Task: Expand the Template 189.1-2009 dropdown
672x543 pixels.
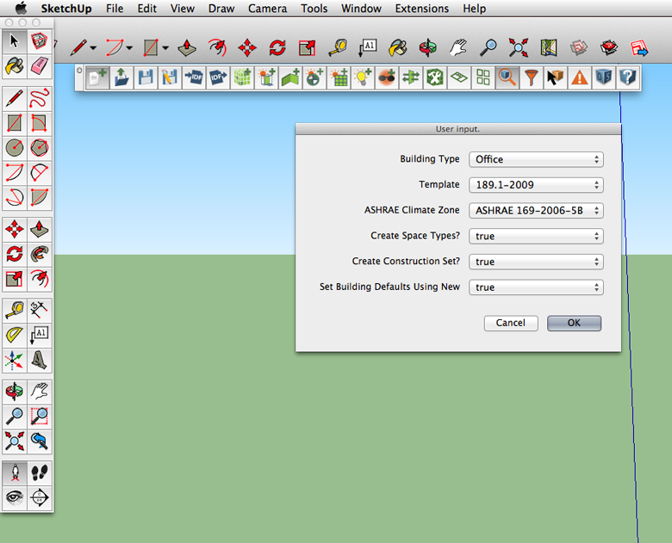Action: pyautogui.click(x=535, y=185)
